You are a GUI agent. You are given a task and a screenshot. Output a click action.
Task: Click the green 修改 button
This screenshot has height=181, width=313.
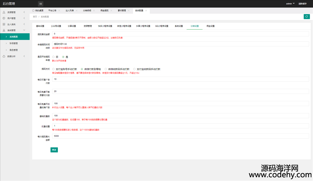54,150
